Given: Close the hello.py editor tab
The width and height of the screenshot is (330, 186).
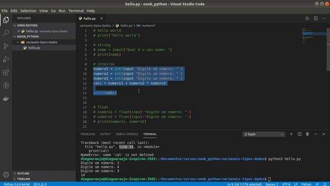Looking at the screenshot, I should 102,19.
